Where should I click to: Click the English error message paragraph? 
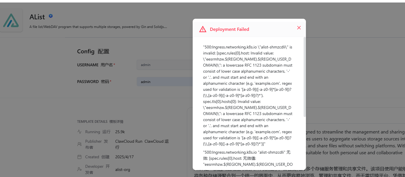(248, 95)
